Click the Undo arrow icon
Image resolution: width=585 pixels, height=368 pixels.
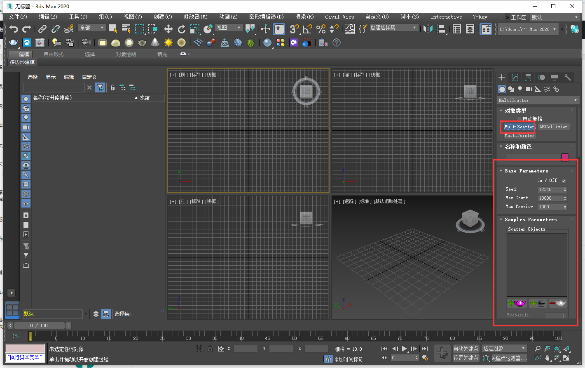pos(14,29)
